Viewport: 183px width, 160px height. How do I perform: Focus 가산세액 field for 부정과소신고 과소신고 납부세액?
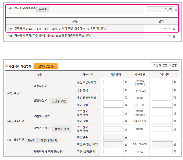162,113
